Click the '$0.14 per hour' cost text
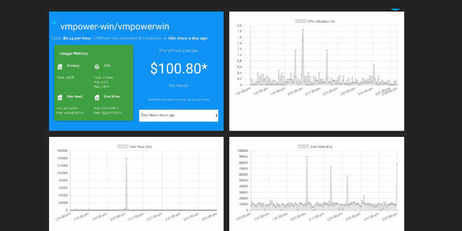Image resolution: width=462 pixels, height=231 pixels. (77, 38)
